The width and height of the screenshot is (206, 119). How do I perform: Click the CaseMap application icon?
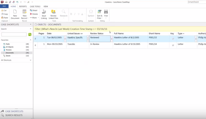click(x=2, y=2)
